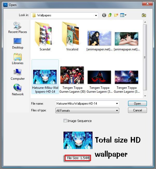The width and height of the screenshot is (156, 169).
Task: Toggle the Image Sequence checkbox
Action: click(x=65, y=121)
